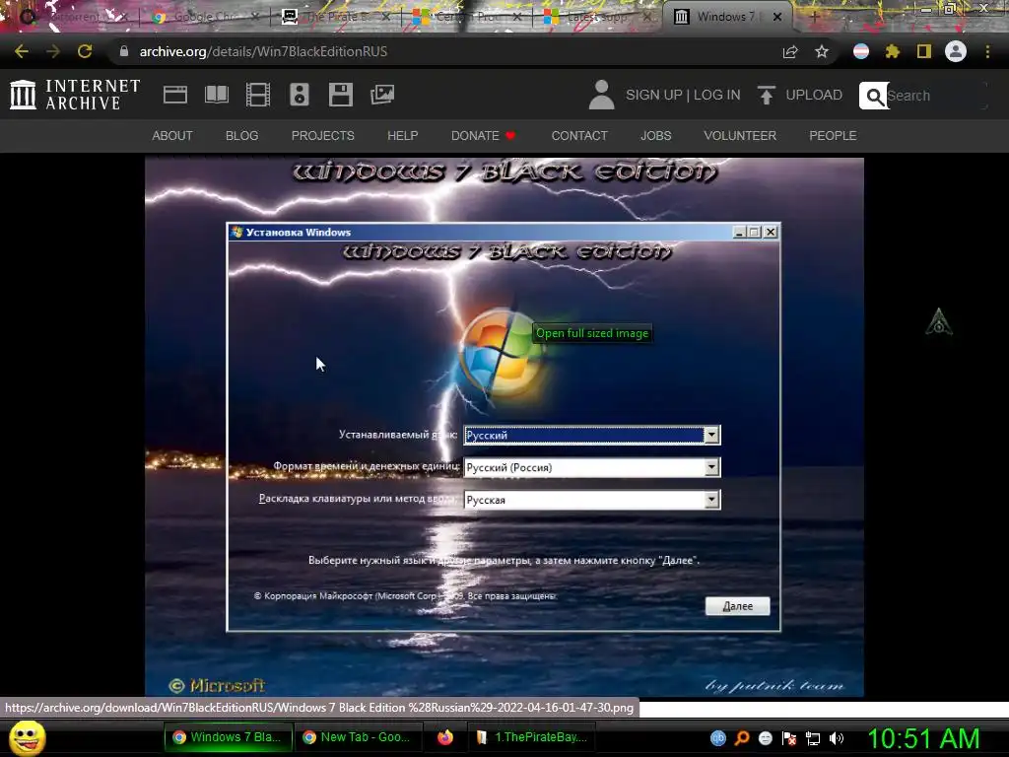Click the browser forward arrow
Screen dimensions: 1009x757
tap(53, 51)
